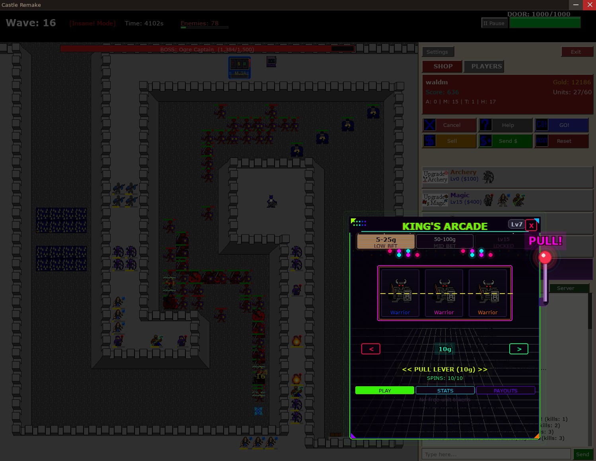The height and width of the screenshot is (461, 596).
Task: Open the Lv15 LOCKED bet tier
Action: click(x=504, y=242)
